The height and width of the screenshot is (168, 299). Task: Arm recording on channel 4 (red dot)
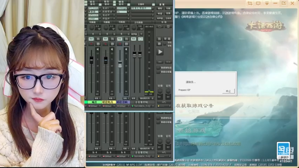[91, 44]
